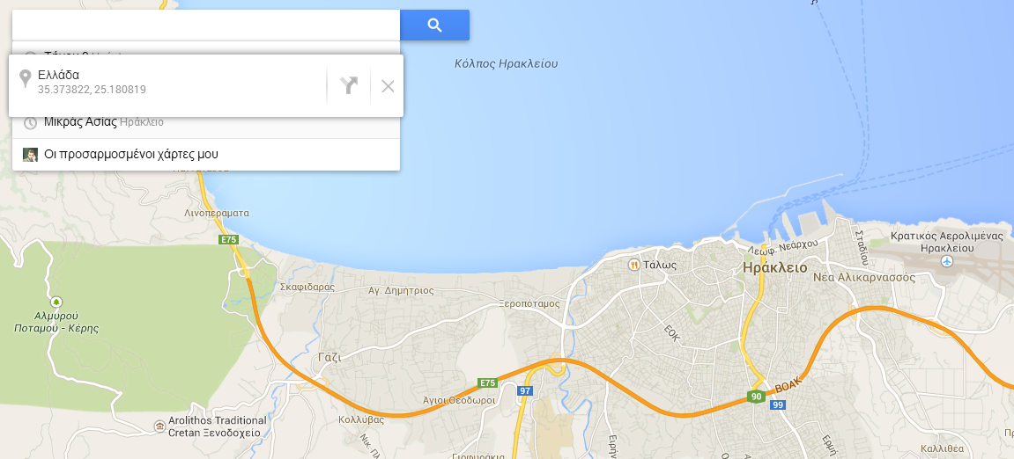
Task: Click the Arolithos hotel marker icon
Action: 159,426
